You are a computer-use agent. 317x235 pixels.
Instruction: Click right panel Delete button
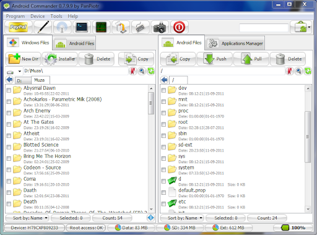pyautogui.click(x=288, y=59)
